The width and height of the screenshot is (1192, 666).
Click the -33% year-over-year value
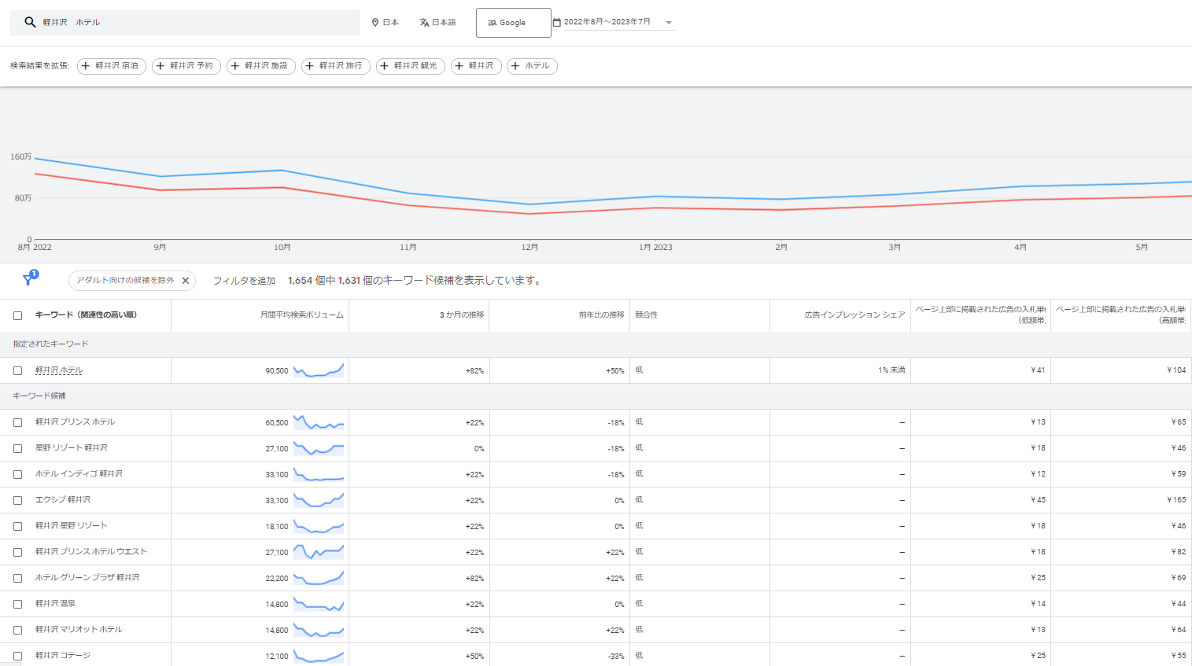pos(616,657)
